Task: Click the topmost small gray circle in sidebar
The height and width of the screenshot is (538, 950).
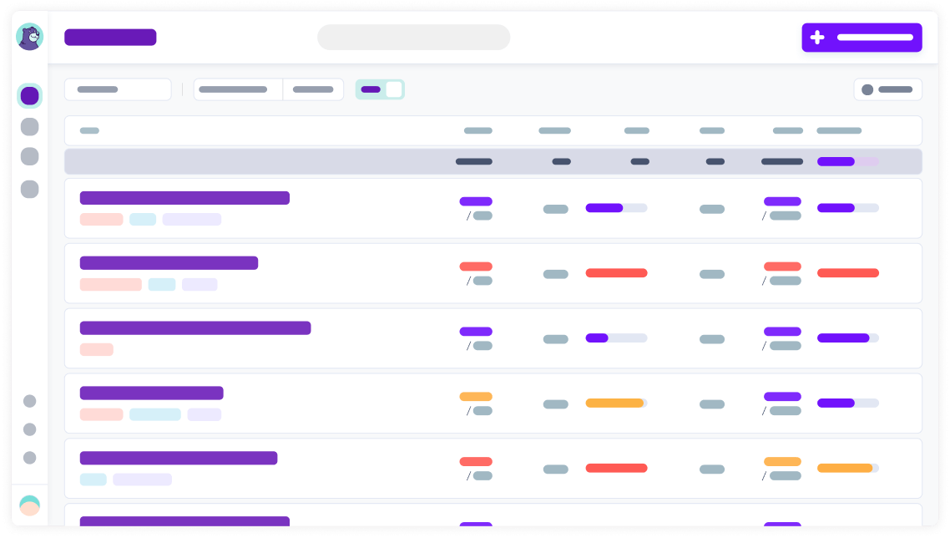Action: pyautogui.click(x=30, y=401)
